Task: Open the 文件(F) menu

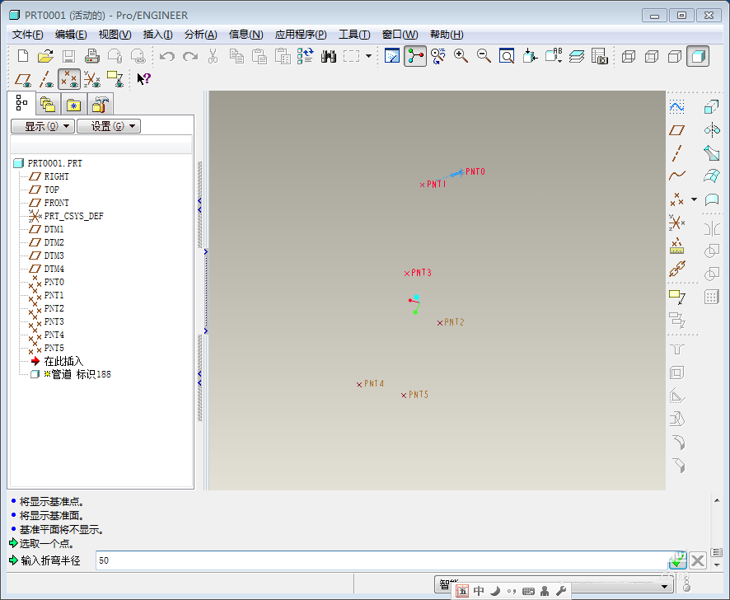Action: (27, 35)
